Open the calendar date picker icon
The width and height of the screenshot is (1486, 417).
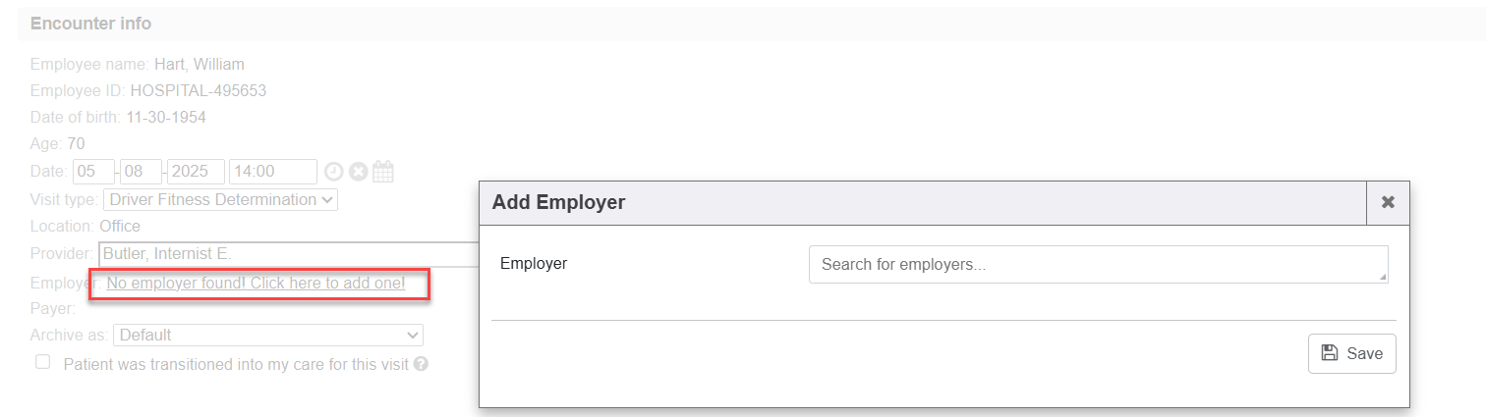coord(383,172)
